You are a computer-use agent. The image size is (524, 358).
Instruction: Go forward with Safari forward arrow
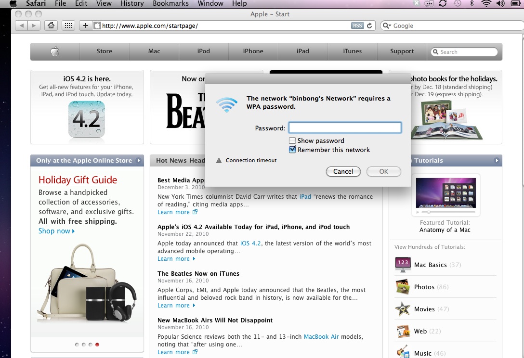coord(34,26)
